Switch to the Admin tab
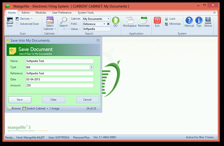This screenshot has height=146, width=224. click(25, 13)
